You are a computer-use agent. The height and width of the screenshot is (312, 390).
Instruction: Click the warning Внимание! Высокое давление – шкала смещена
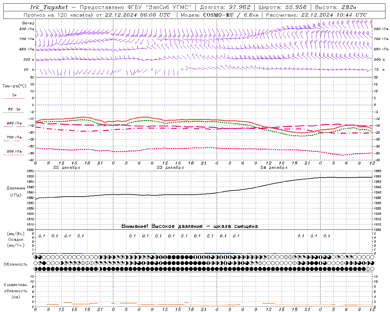tap(190, 226)
